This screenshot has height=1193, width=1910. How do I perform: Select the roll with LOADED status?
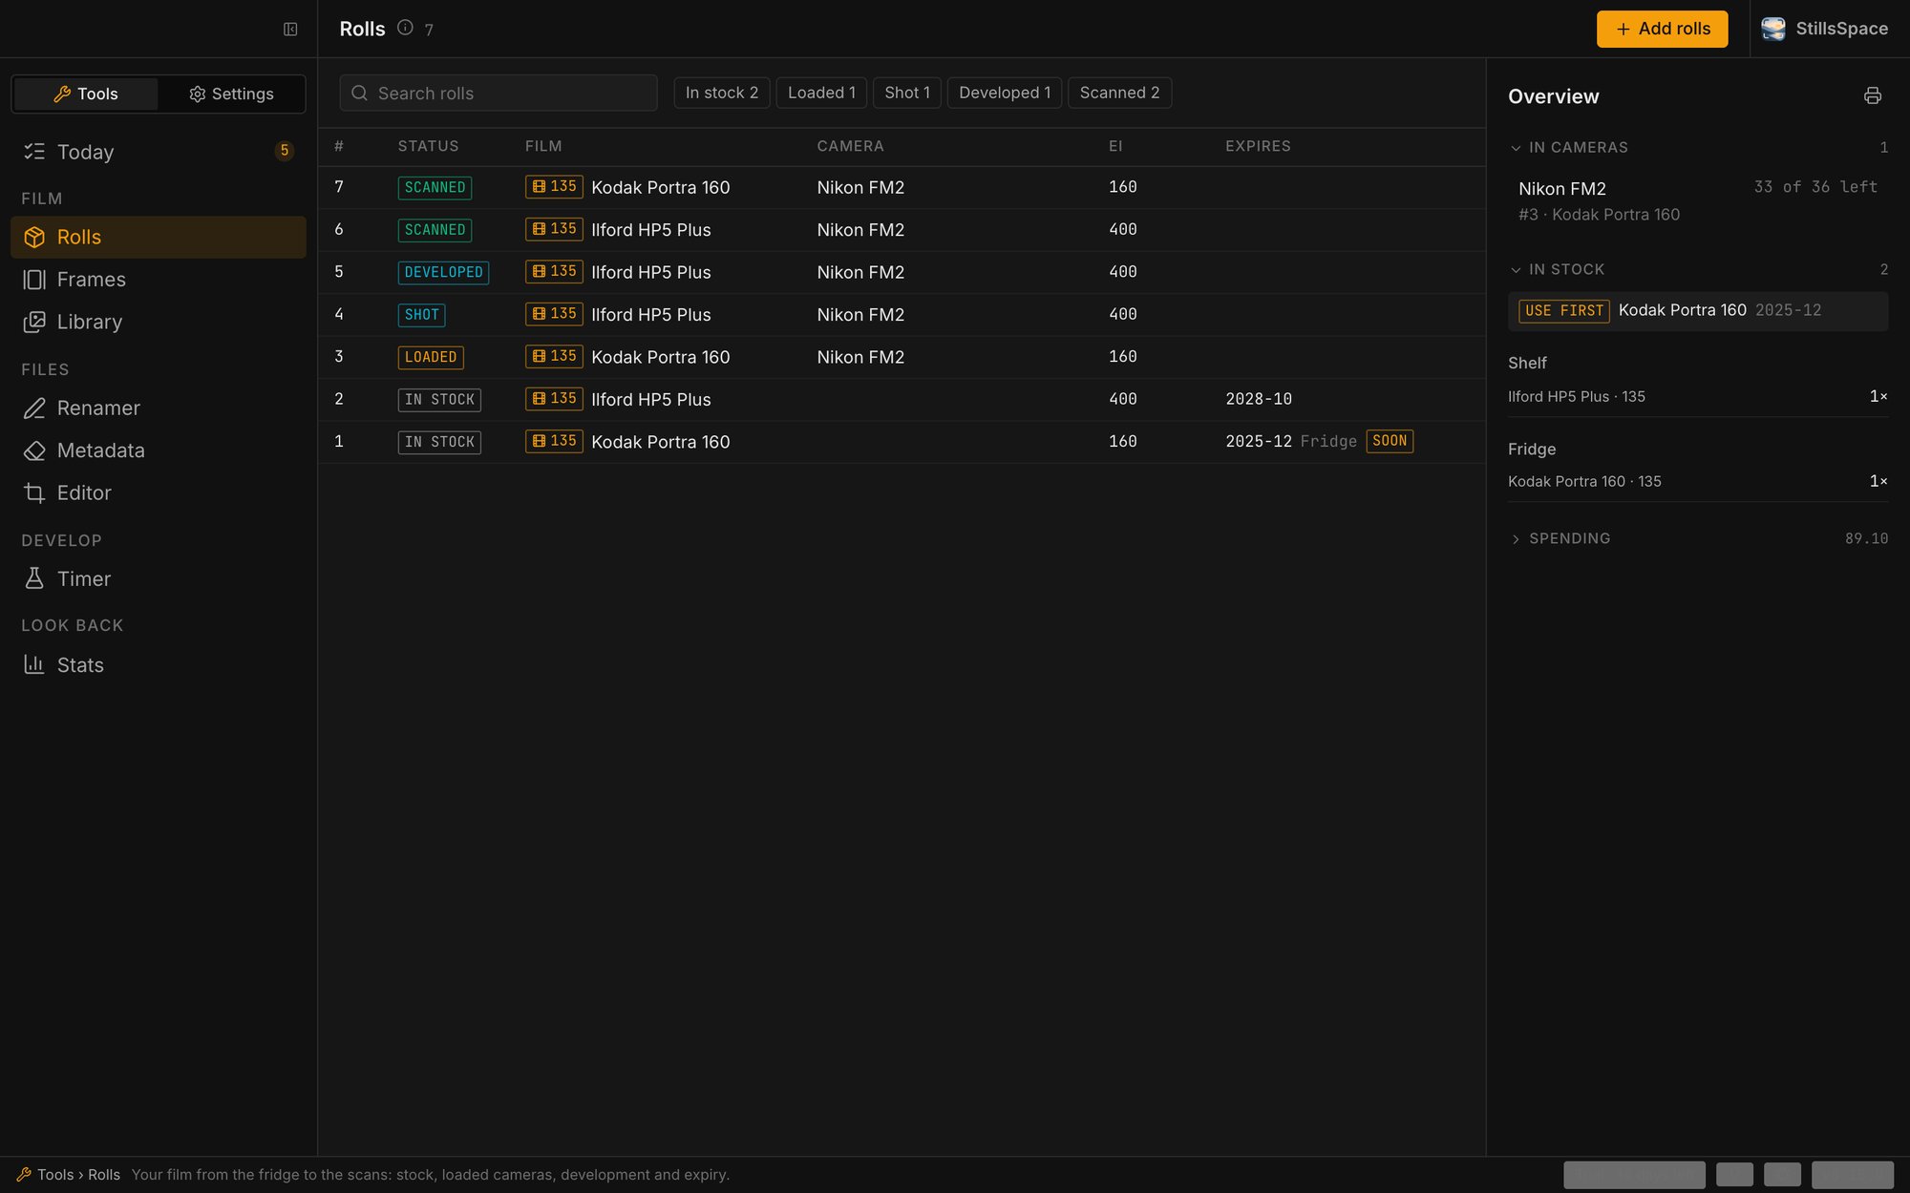[x=902, y=357]
